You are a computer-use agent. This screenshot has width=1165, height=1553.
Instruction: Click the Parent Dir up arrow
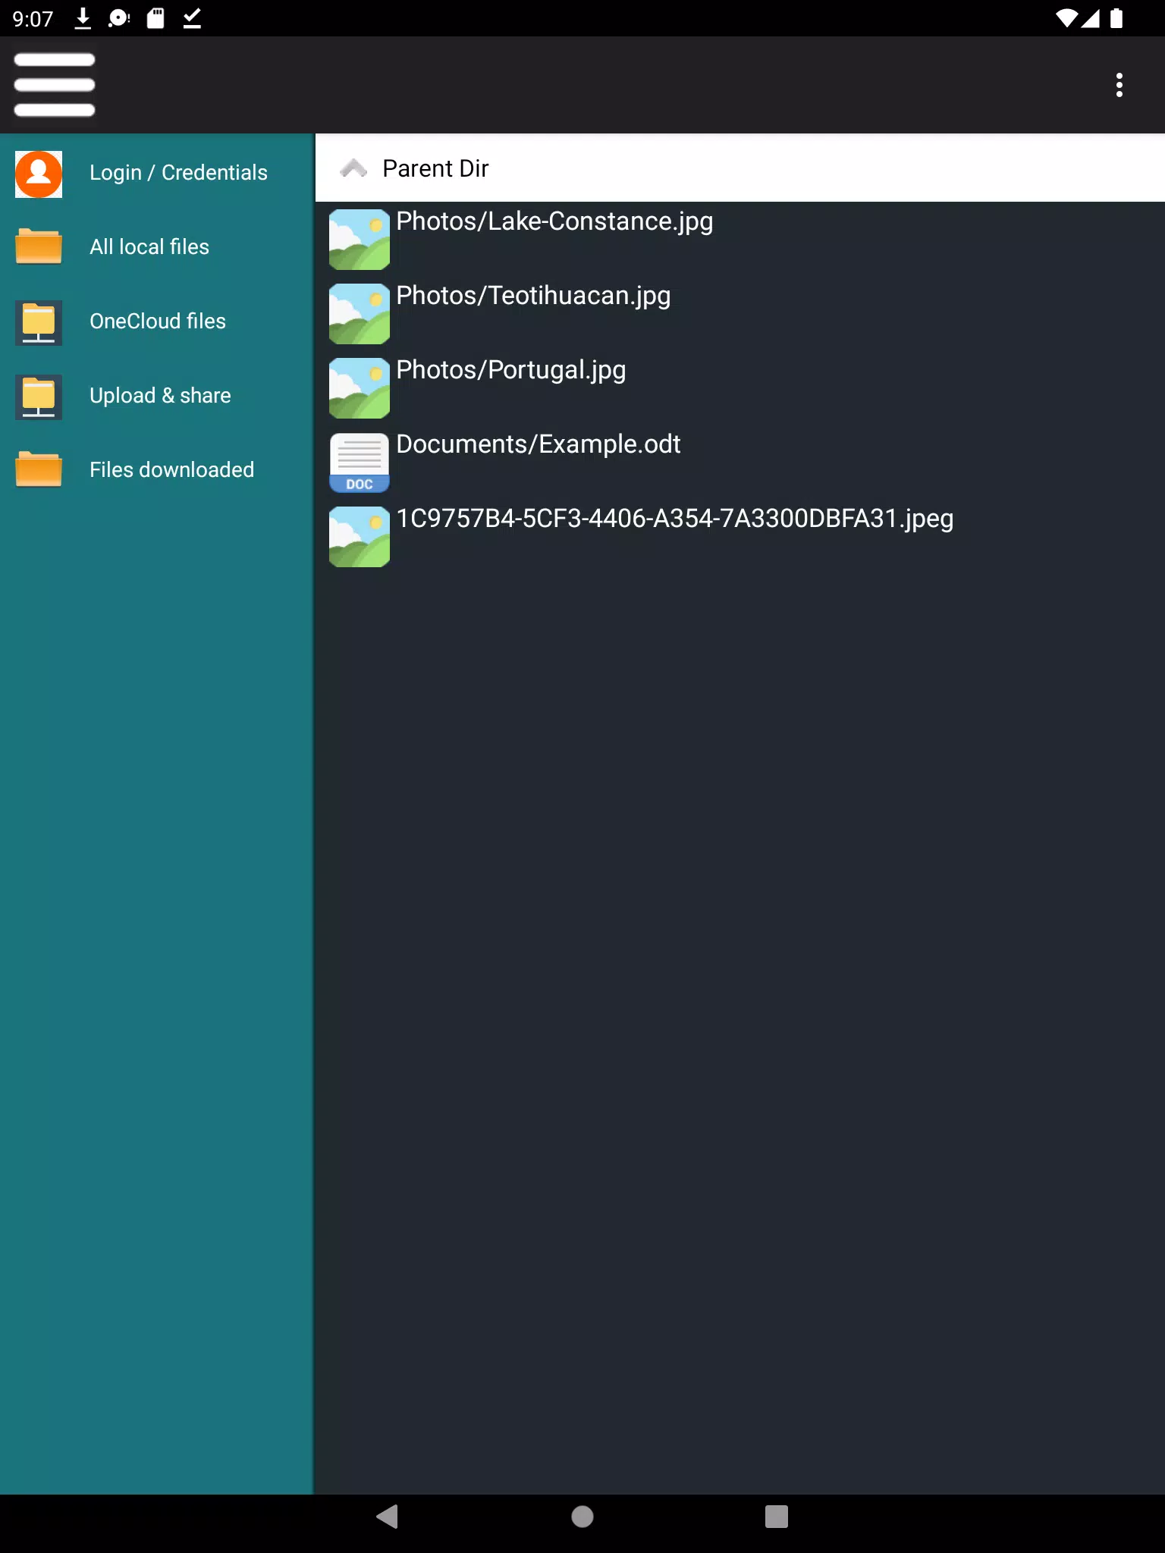pyautogui.click(x=353, y=168)
